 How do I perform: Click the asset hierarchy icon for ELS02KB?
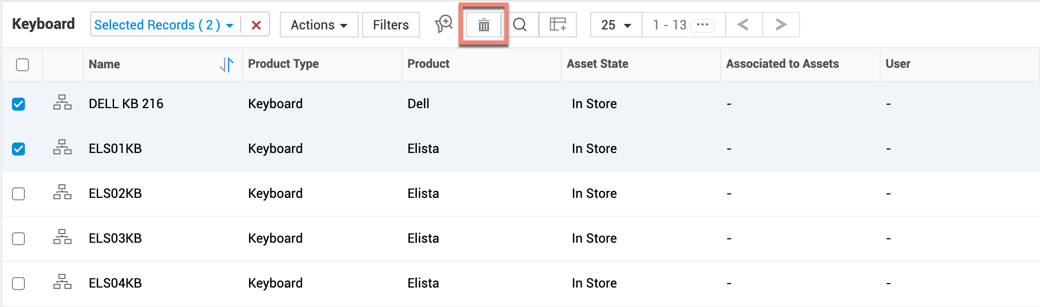[62, 193]
